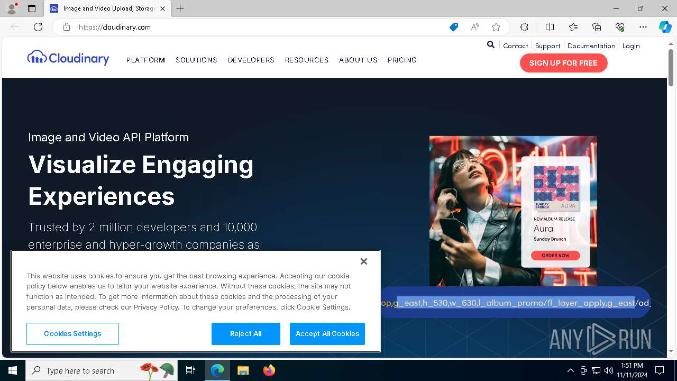677x381 pixels.
Task: Open the notifications center
Action: pos(660,370)
